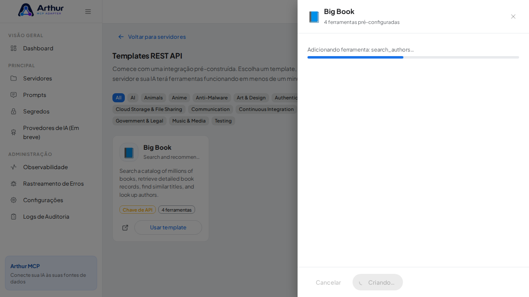Click the Arthur MCP Adapter logo

click(41, 10)
